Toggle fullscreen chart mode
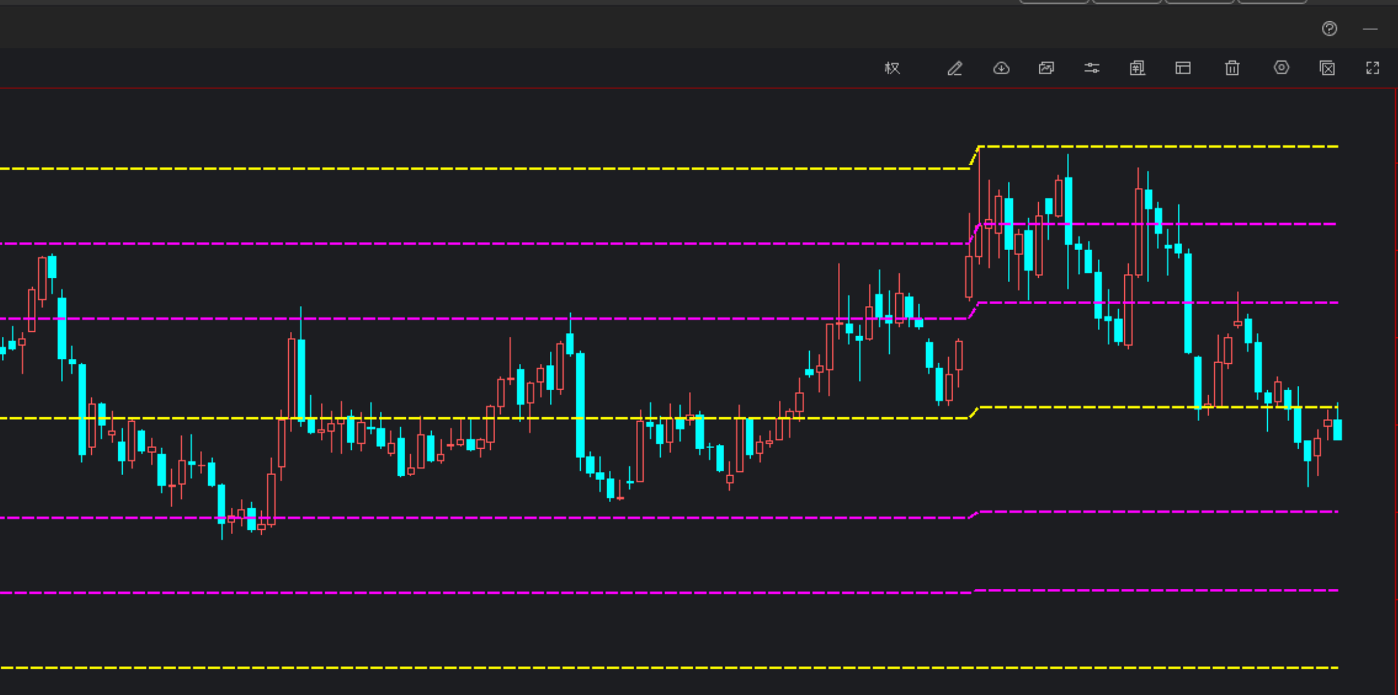Screen dimensions: 1398x695 coord(1372,68)
